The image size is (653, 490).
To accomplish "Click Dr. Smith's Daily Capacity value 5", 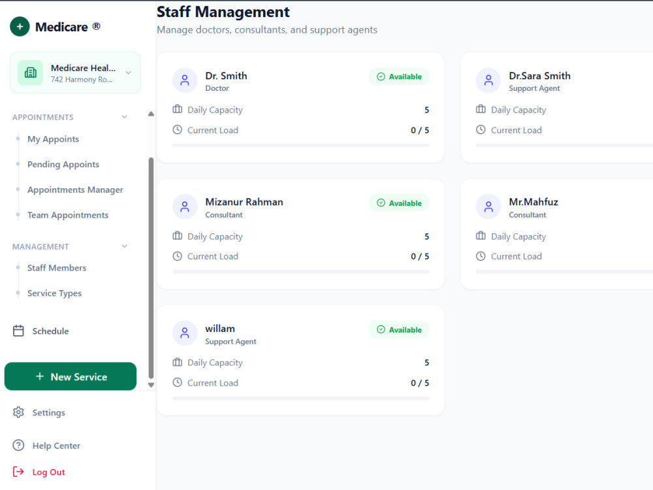I will 427,110.
